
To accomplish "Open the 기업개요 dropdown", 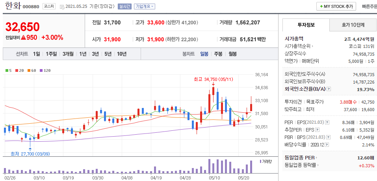I will click(x=145, y=6).
